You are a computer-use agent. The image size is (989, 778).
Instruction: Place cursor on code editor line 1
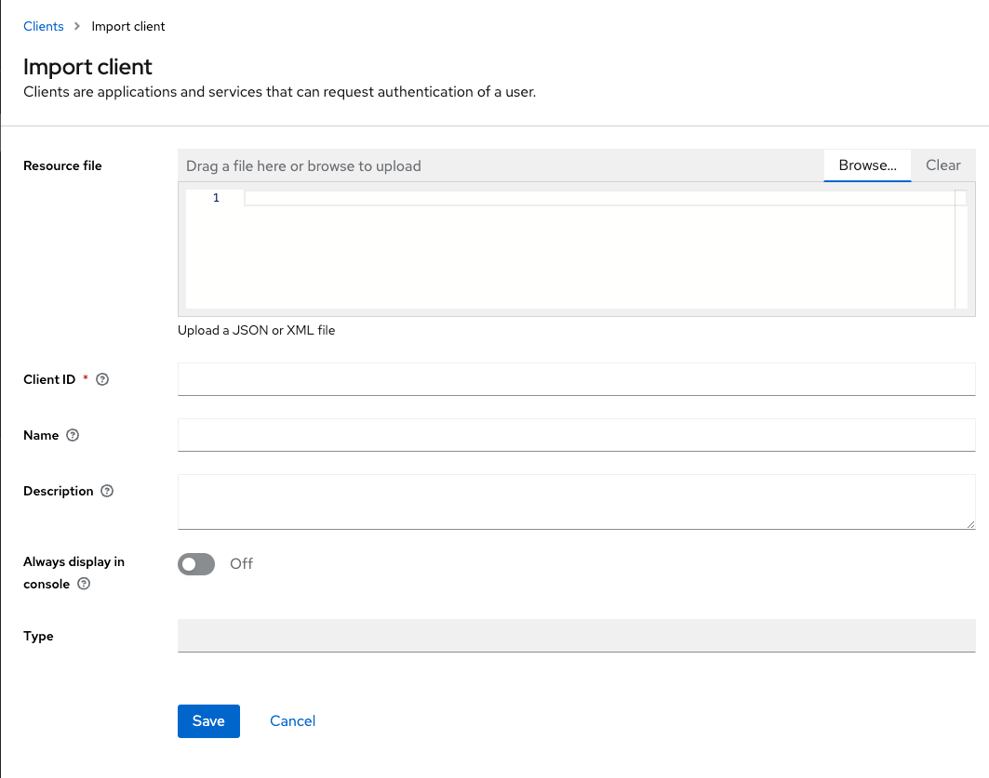coord(595,198)
